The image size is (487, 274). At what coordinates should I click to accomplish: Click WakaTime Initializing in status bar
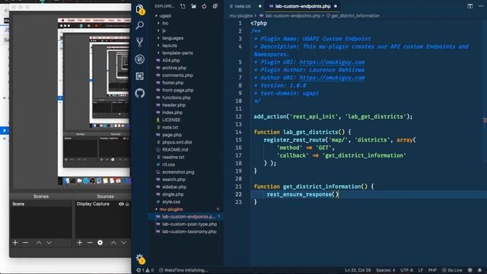tap(183, 270)
